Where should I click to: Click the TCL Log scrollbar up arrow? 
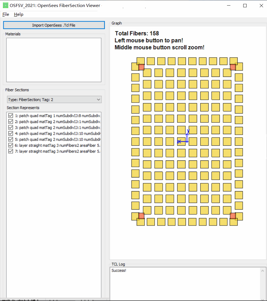263,270
